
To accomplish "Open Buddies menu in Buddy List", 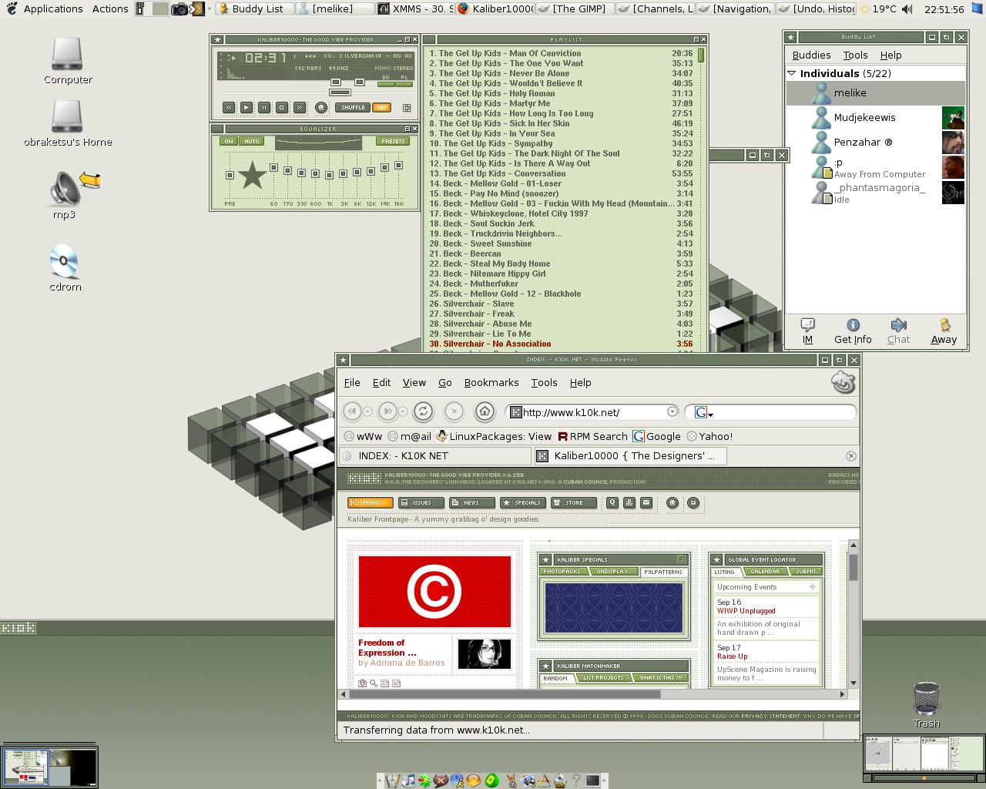I will (811, 55).
